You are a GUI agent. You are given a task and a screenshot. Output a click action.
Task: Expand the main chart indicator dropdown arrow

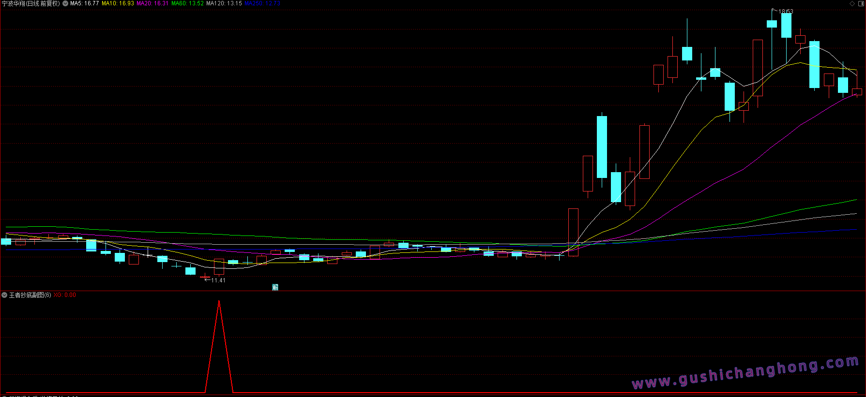(65, 3)
